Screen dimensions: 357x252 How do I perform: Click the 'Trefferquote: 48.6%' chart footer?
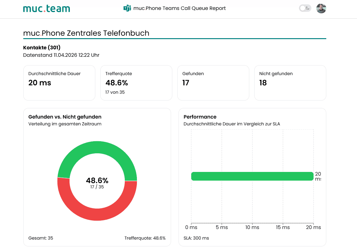[x=145, y=238]
